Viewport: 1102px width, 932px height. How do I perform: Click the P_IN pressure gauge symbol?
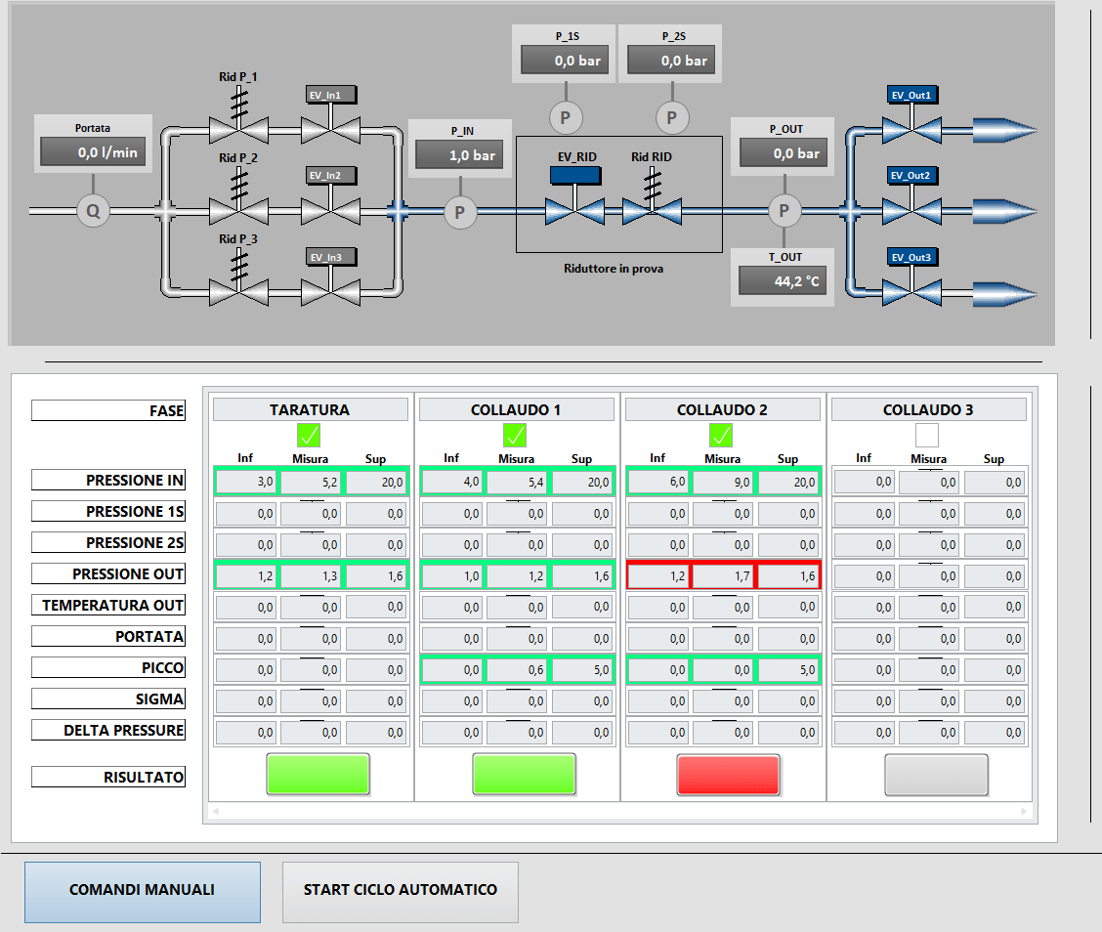click(460, 212)
